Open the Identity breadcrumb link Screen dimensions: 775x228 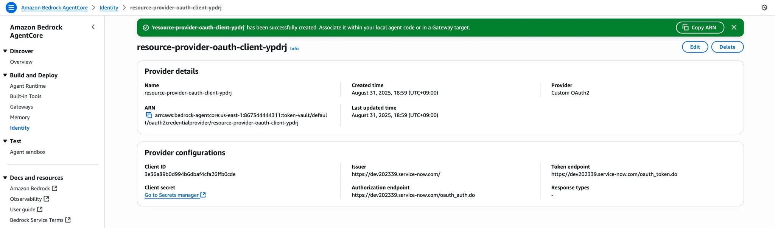[109, 8]
